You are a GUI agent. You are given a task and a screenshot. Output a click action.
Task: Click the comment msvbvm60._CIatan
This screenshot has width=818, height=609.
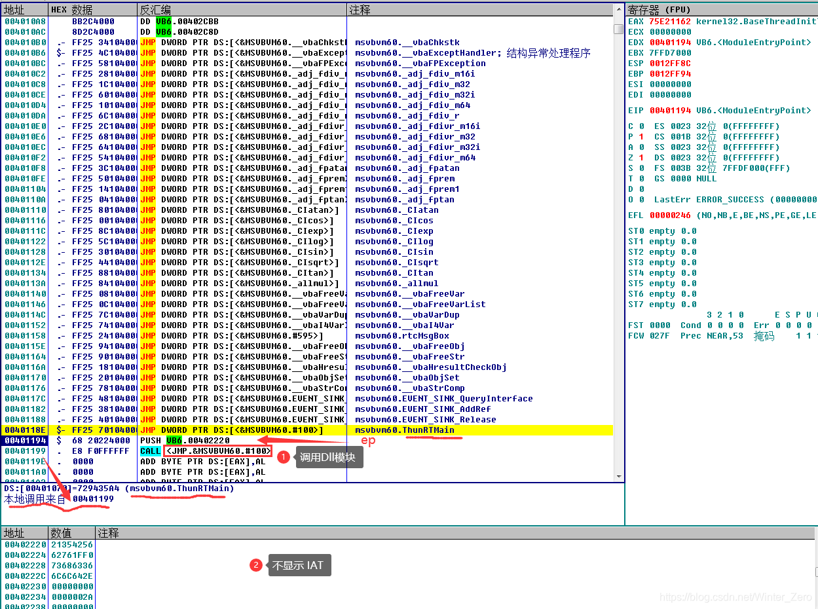coord(397,210)
